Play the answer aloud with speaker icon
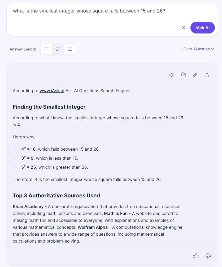The width and height of the screenshot is (222, 267). point(172,75)
